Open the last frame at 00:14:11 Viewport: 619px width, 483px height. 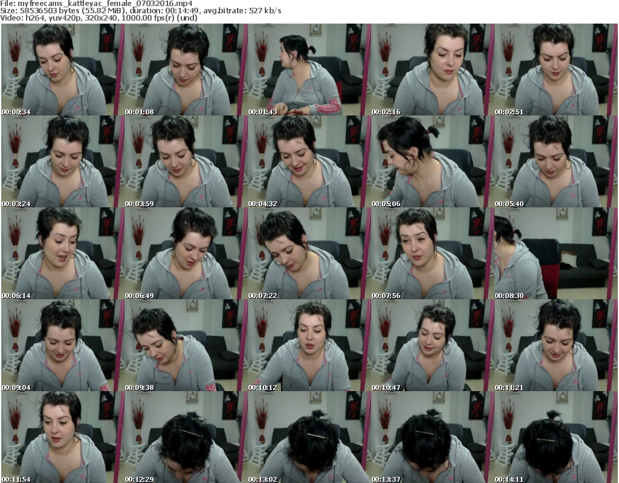click(555, 438)
